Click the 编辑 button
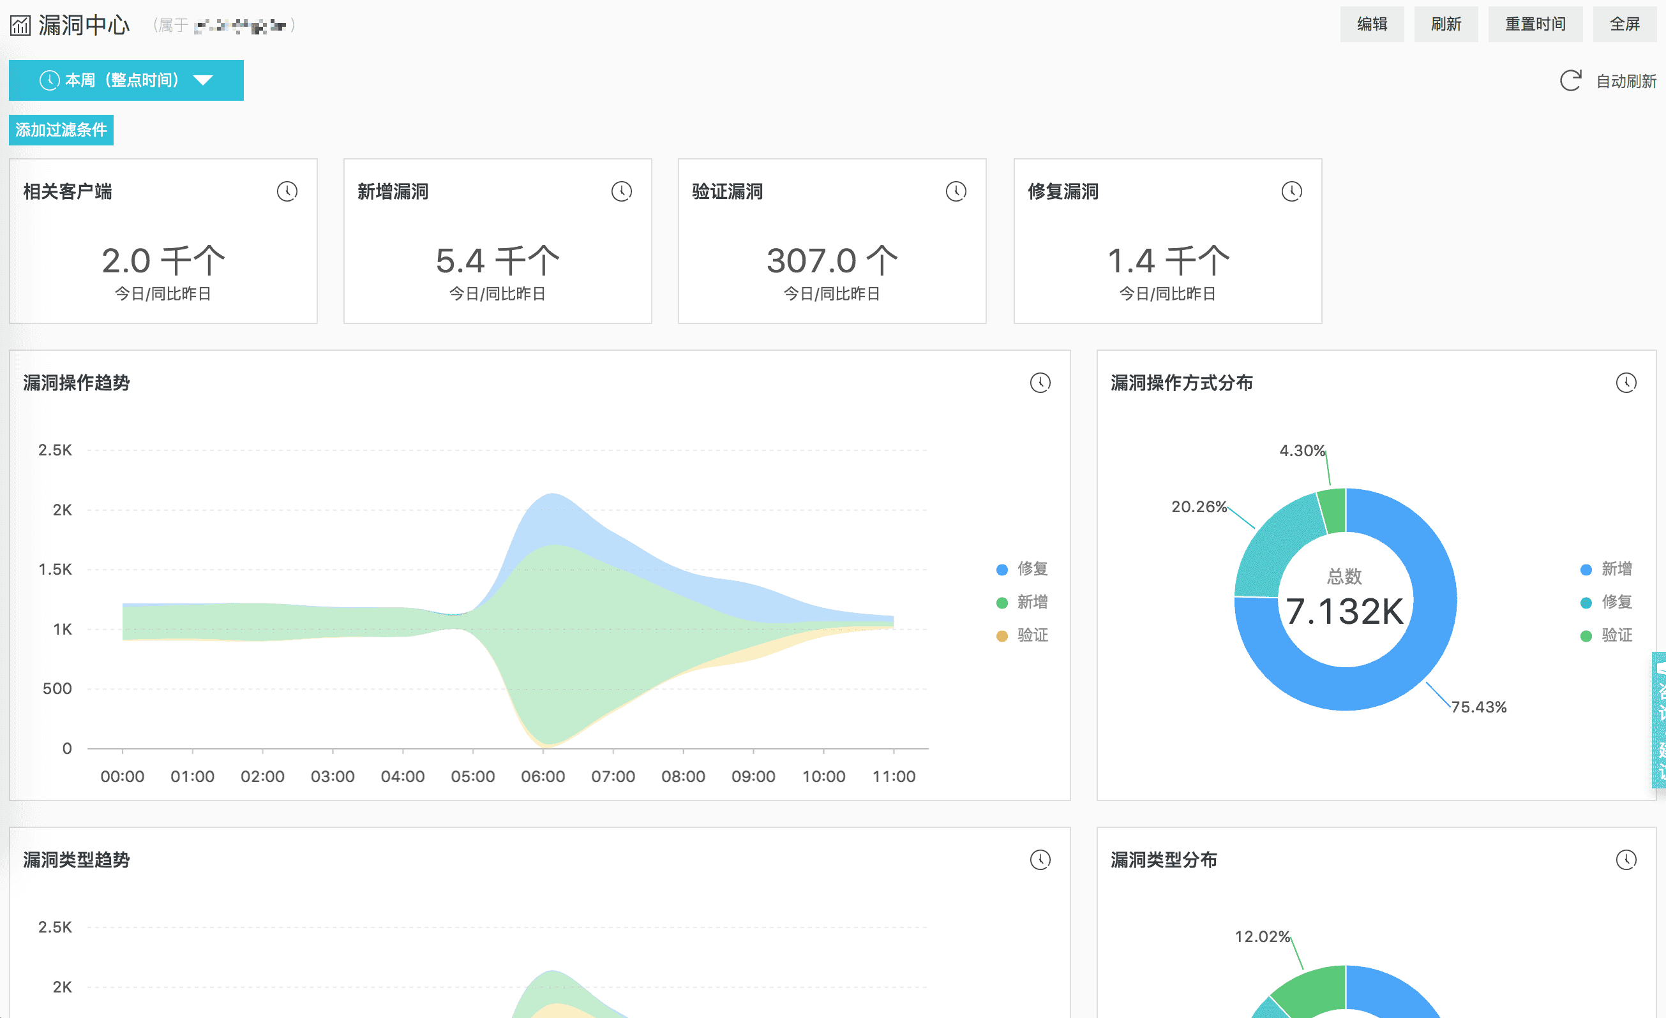 [x=1371, y=24]
